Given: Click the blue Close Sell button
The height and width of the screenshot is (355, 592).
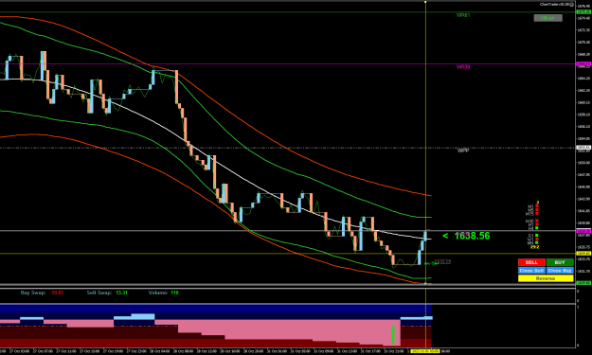Looking at the screenshot, I should 531,271.
